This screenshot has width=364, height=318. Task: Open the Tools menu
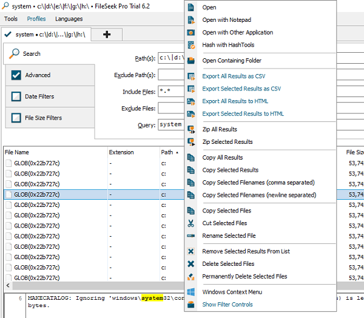point(11,19)
